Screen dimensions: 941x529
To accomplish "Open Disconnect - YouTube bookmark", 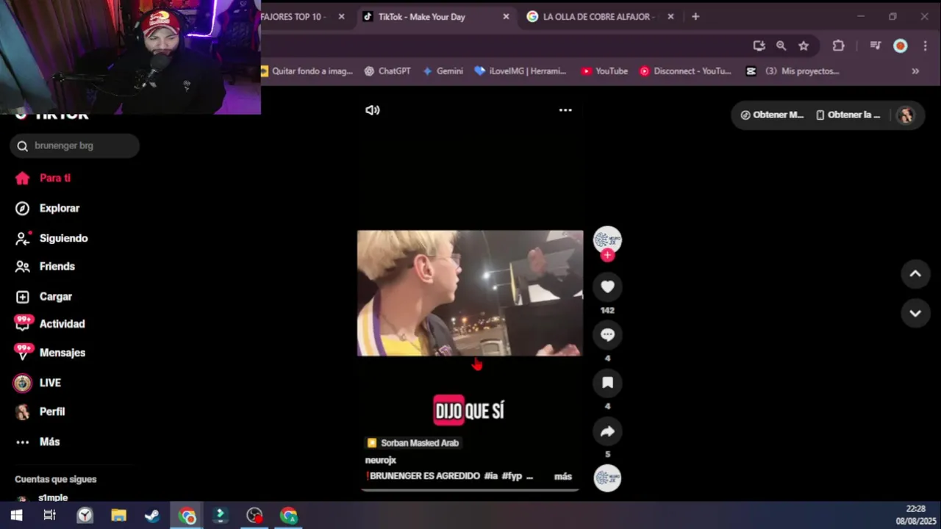I will 685,71.
